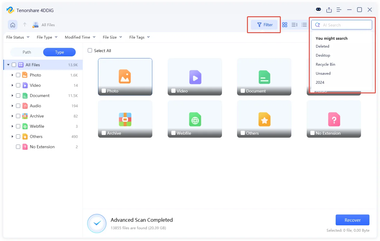The image size is (380, 241).
Task: Switch to the Path tab
Action: (x=26, y=52)
